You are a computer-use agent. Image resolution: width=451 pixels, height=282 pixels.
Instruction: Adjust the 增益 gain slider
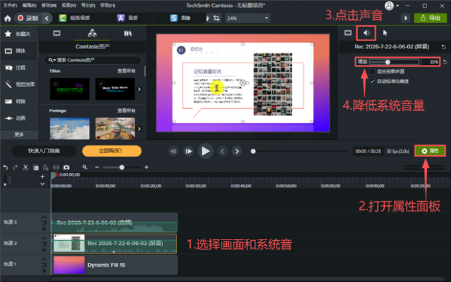click(x=394, y=62)
